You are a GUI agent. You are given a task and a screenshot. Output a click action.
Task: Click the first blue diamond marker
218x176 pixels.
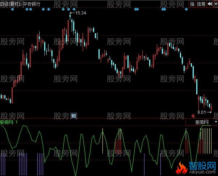pos(13,9)
